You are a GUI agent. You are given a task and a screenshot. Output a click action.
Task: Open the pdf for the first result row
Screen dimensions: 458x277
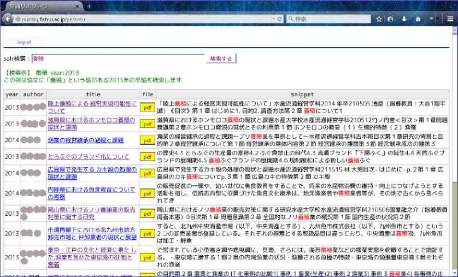tap(147, 108)
